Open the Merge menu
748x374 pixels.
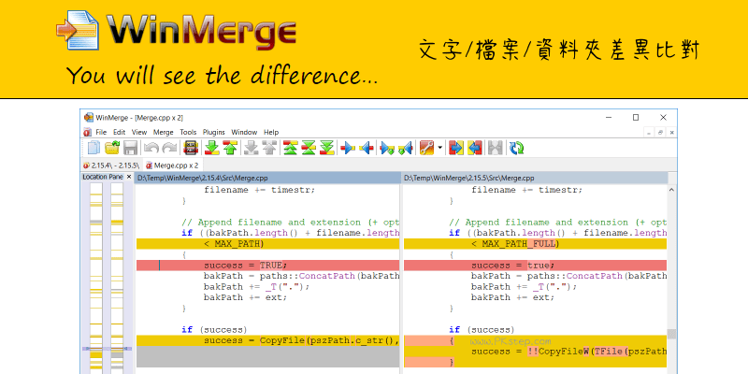pyautogui.click(x=163, y=132)
